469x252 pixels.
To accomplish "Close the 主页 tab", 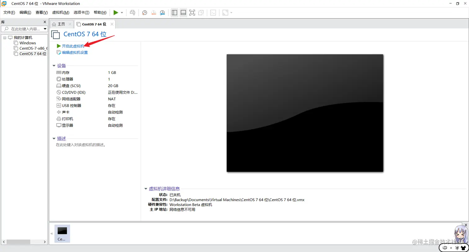I will pos(70,24).
